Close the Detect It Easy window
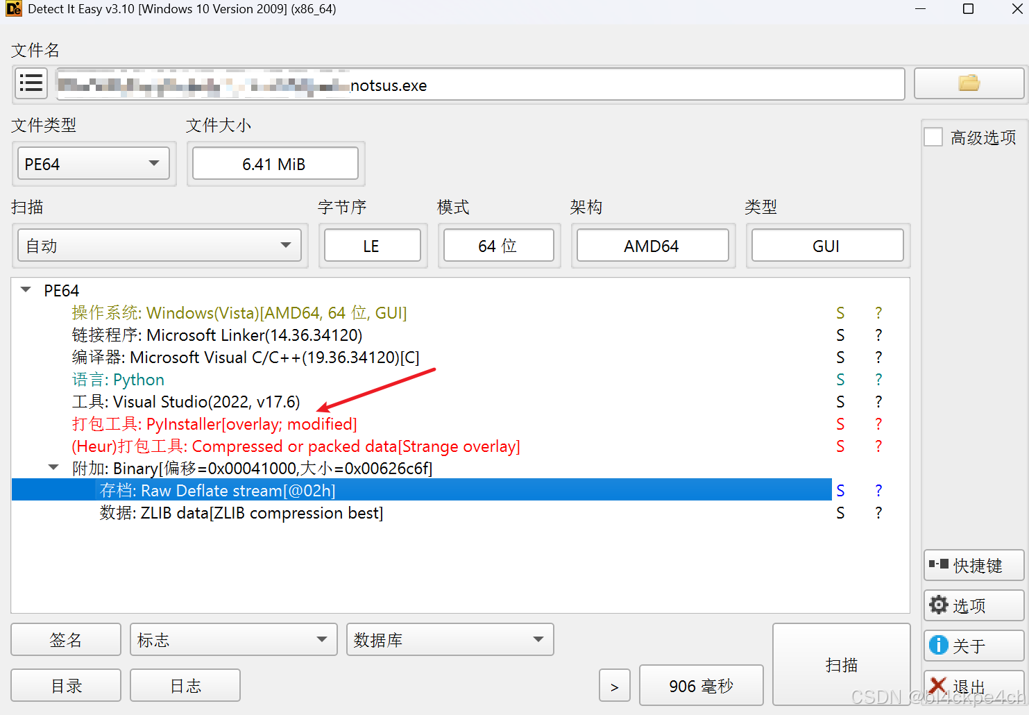Screen dimensions: 1029x715 pyautogui.click(x=1017, y=9)
